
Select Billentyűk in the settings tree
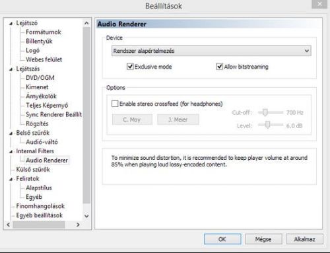[39, 41]
